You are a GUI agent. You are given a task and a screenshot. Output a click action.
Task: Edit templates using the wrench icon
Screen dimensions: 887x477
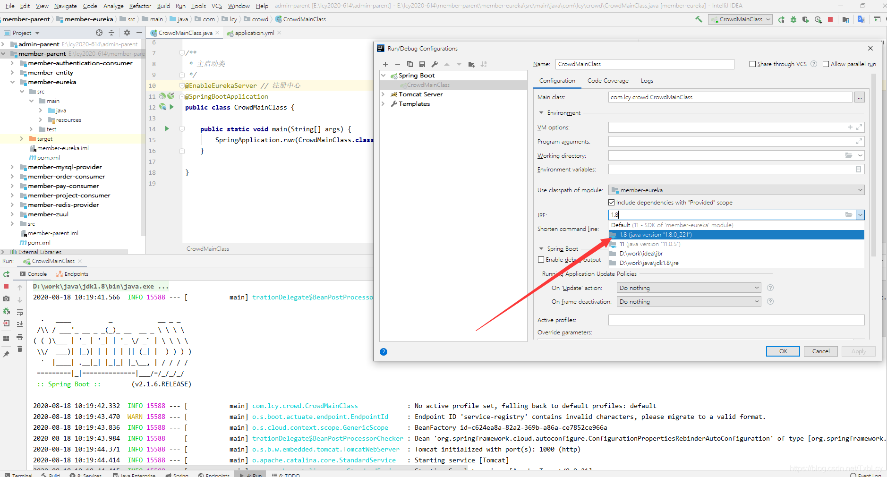pyautogui.click(x=435, y=64)
